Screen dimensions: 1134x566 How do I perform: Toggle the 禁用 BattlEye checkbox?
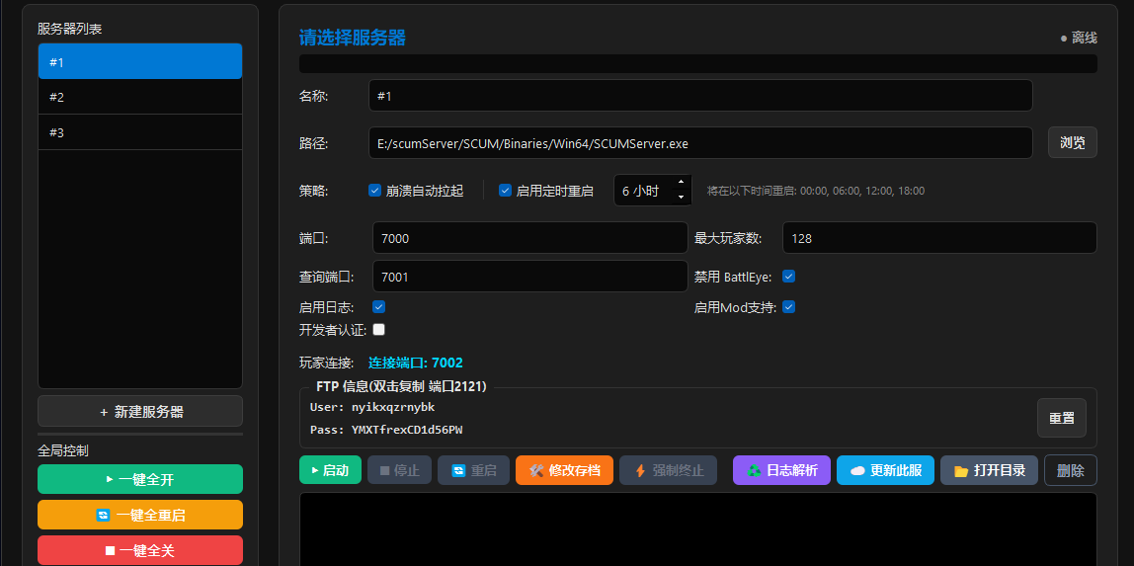(x=789, y=277)
